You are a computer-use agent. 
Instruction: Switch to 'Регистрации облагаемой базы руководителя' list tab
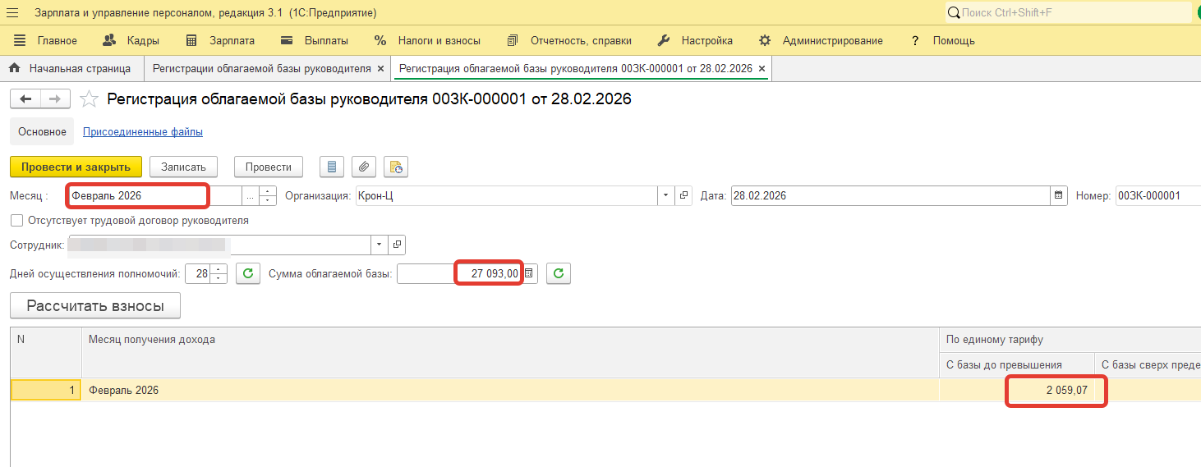click(x=261, y=69)
